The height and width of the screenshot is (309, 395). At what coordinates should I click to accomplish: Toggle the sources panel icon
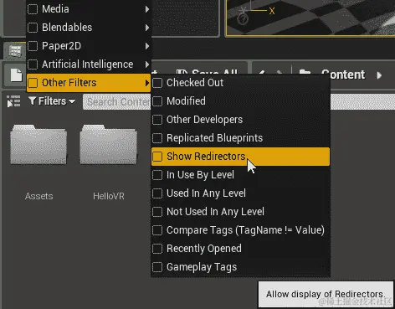[13, 101]
